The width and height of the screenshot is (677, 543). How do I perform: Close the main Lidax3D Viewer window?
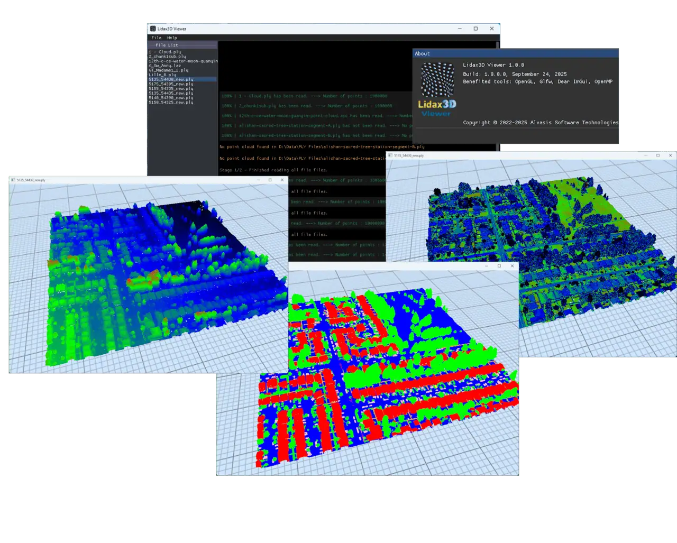[492, 29]
